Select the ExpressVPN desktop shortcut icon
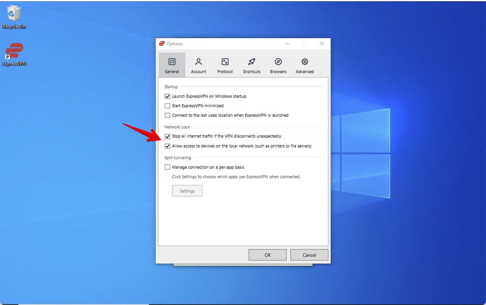Screen dimensions: 486x305 pos(14,55)
